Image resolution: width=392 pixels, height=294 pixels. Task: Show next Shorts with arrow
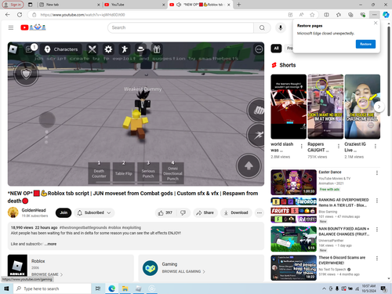click(x=379, y=107)
